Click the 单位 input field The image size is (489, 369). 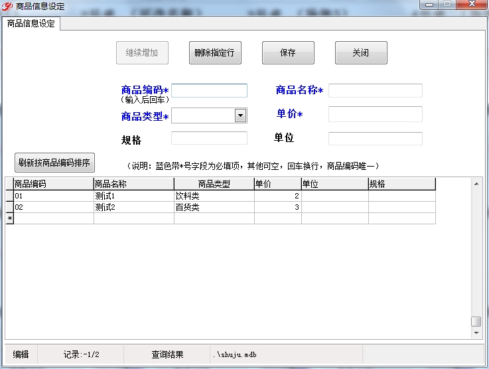(x=375, y=138)
